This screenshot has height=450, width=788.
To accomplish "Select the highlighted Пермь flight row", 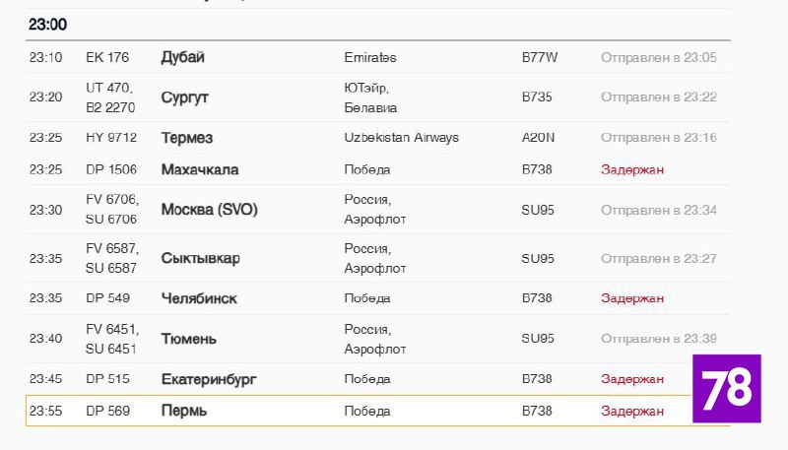I will click(374, 411).
